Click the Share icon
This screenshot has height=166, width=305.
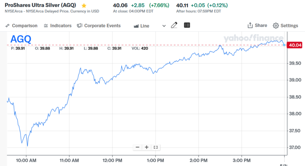(x=250, y=26)
